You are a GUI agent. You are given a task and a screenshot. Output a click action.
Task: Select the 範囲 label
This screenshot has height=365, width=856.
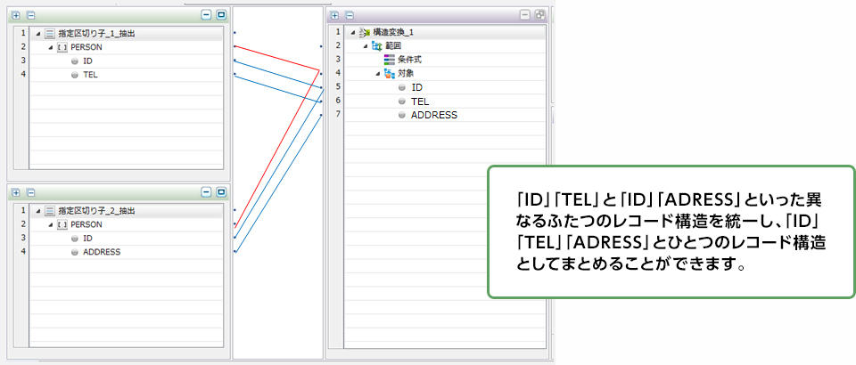(393, 46)
